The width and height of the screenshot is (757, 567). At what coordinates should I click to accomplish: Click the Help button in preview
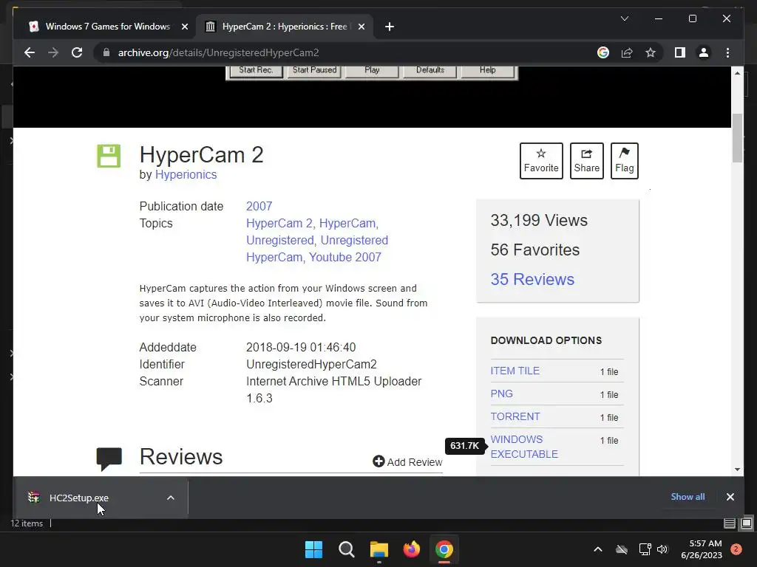pos(488,70)
